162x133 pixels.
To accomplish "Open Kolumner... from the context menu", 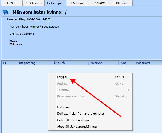I will tap(90, 107).
